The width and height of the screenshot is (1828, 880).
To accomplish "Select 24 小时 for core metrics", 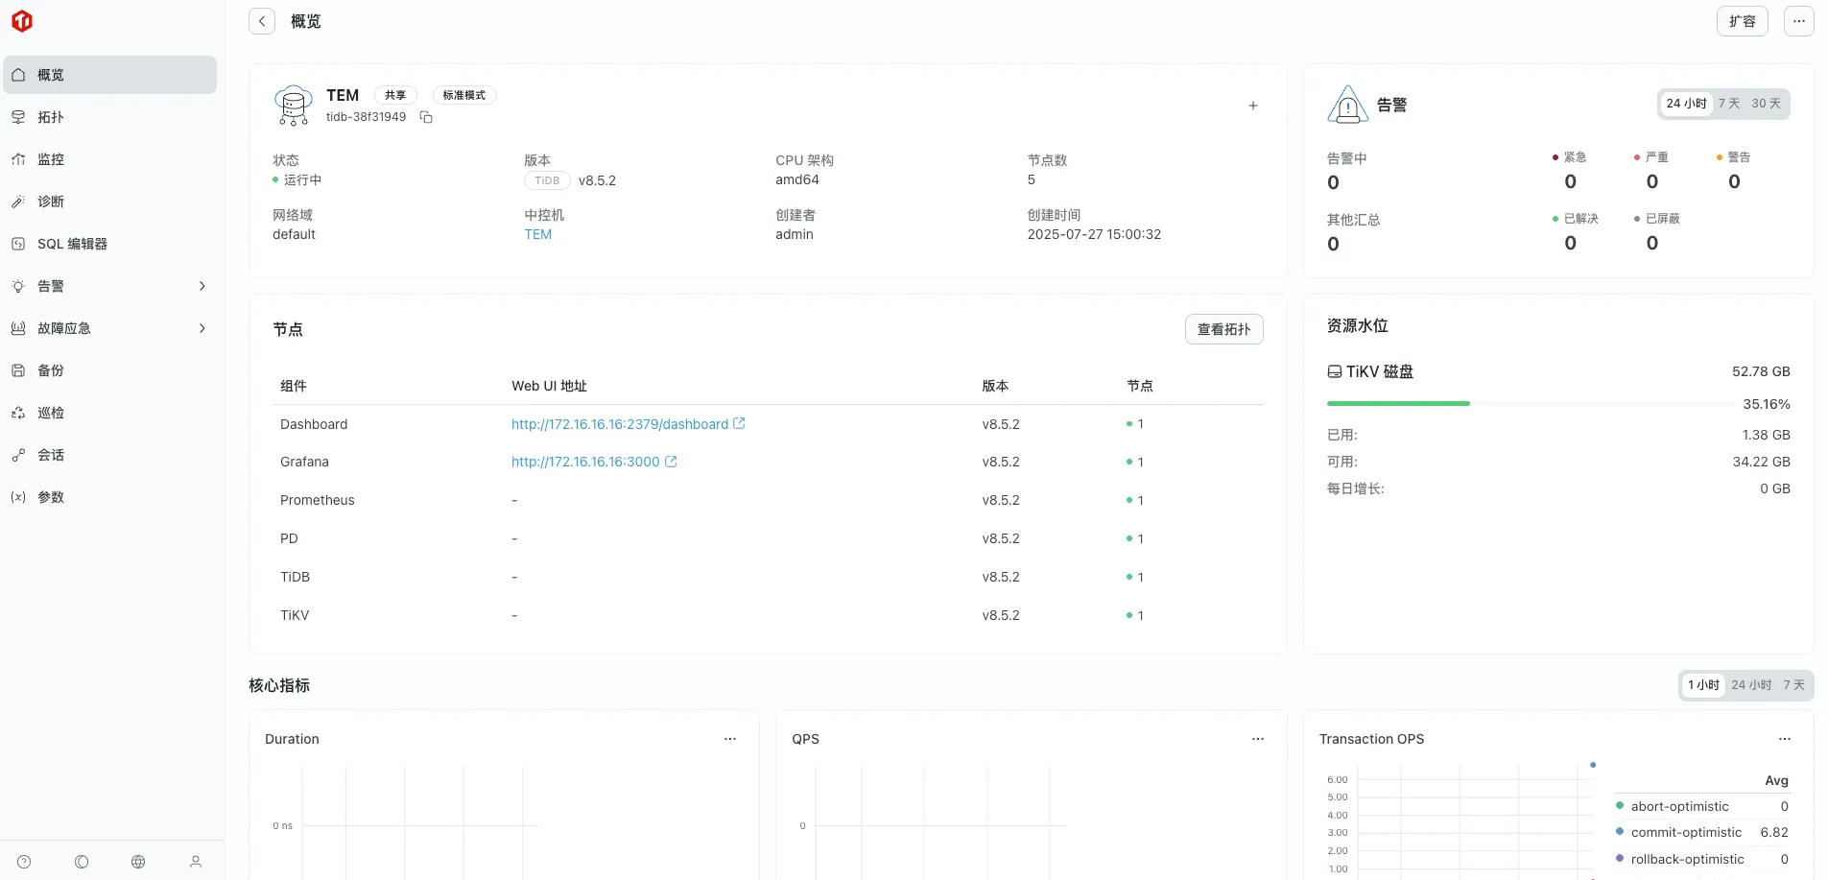I will [x=1750, y=684].
